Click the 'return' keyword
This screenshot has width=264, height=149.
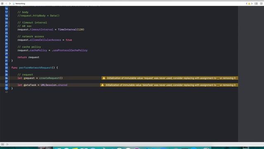[x=22, y=57]
